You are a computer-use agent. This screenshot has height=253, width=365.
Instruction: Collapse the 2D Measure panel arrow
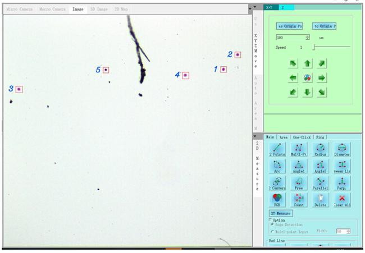click(x=257, y=136)
